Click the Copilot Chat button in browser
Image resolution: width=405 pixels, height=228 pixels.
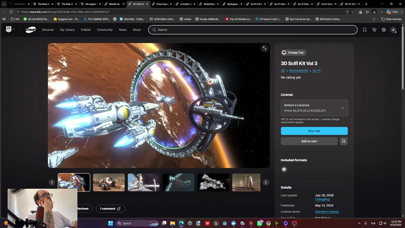click(392, 12)
